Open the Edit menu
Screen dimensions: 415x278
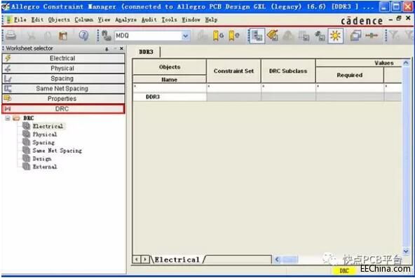(x=37, y=20)
